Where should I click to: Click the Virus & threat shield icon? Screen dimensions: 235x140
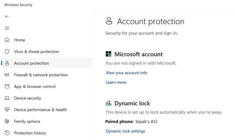click(x=7, y=51)
